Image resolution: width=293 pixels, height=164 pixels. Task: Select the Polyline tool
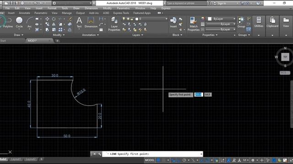[x=8, y=22]
